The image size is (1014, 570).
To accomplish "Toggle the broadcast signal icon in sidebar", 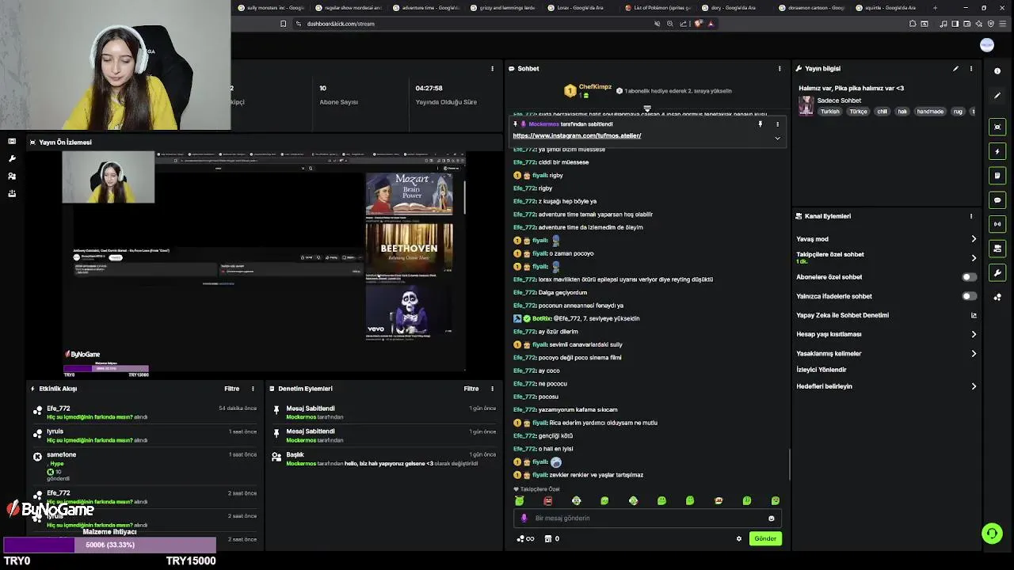I will tap(997, 225).
